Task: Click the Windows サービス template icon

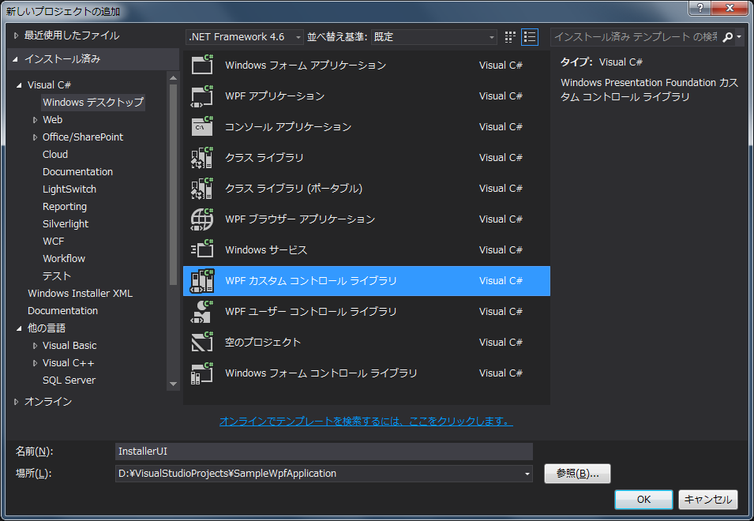Action: coord(202,249)
